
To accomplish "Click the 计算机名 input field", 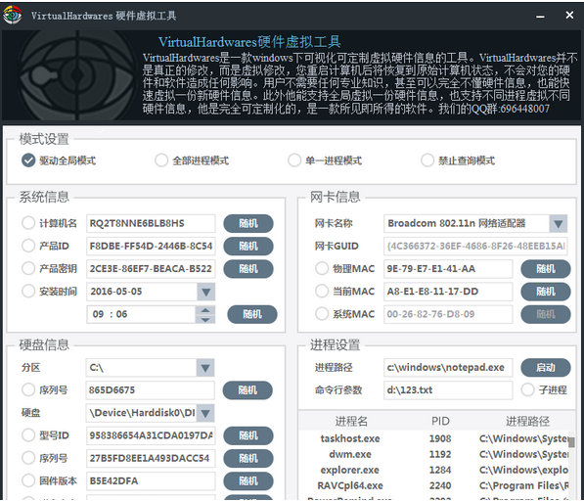I will pos(151,223).
